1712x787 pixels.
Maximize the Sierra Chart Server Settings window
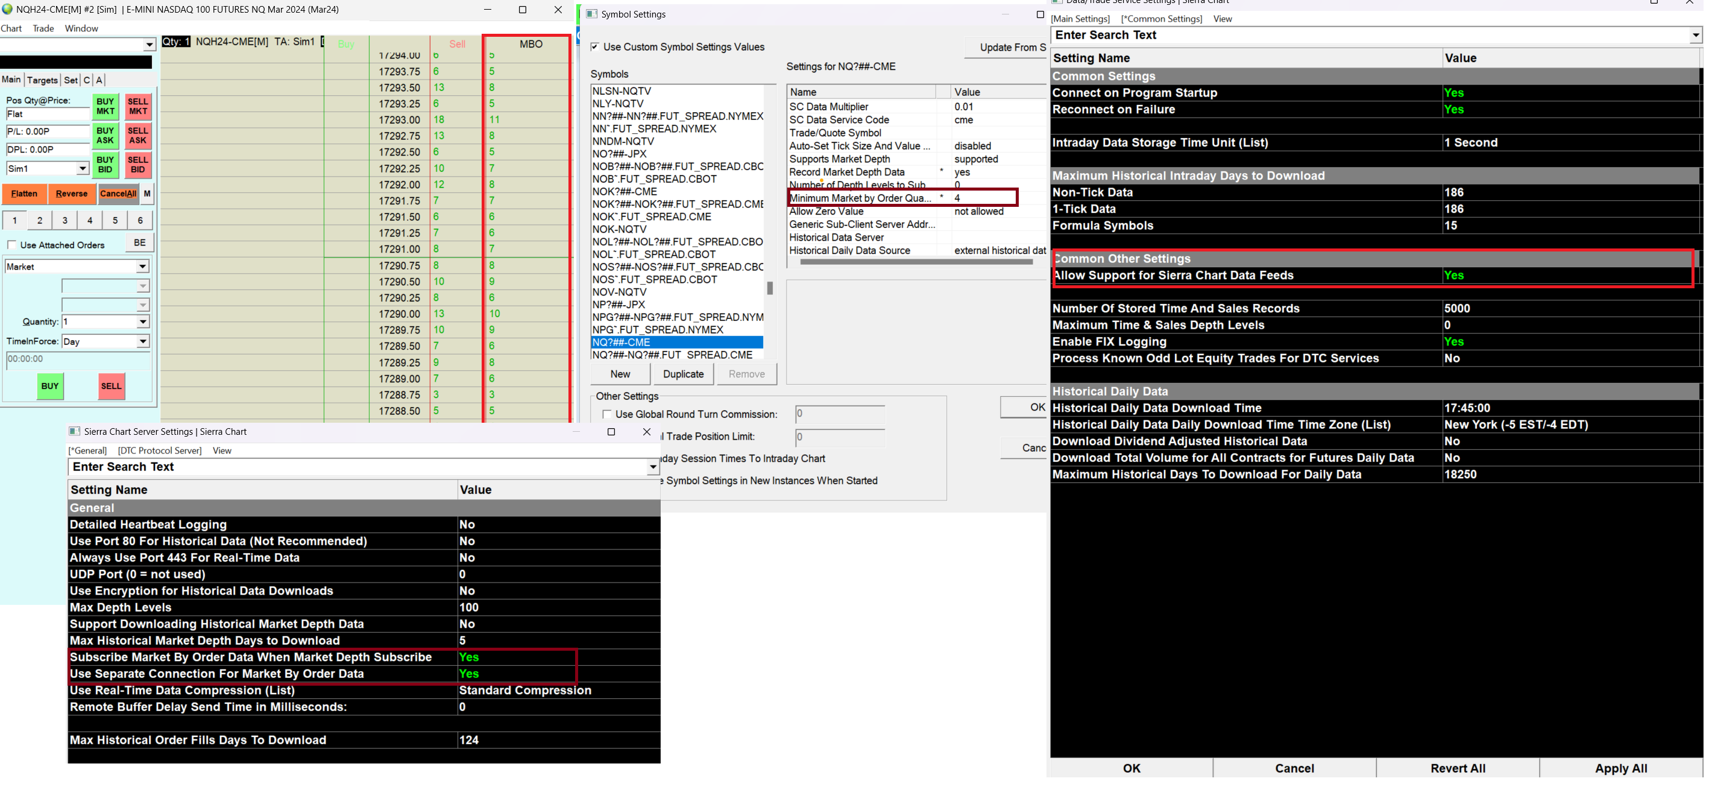[611, 431]
